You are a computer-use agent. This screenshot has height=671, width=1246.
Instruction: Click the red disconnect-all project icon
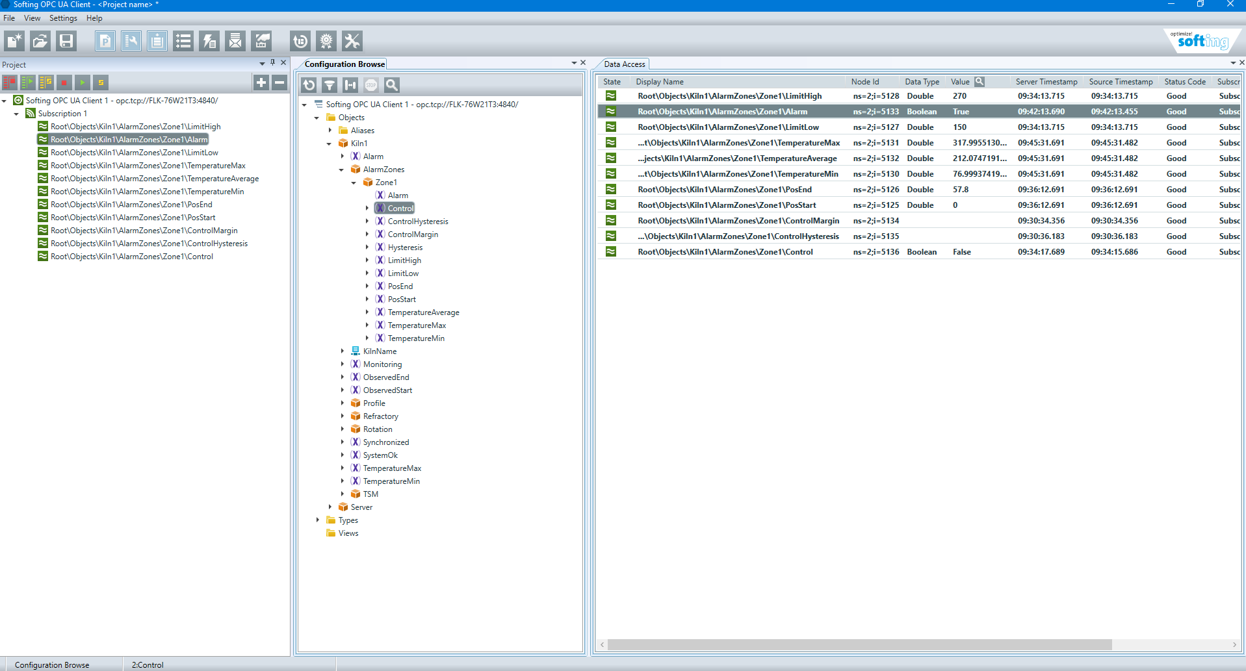(x=10, y=82)
